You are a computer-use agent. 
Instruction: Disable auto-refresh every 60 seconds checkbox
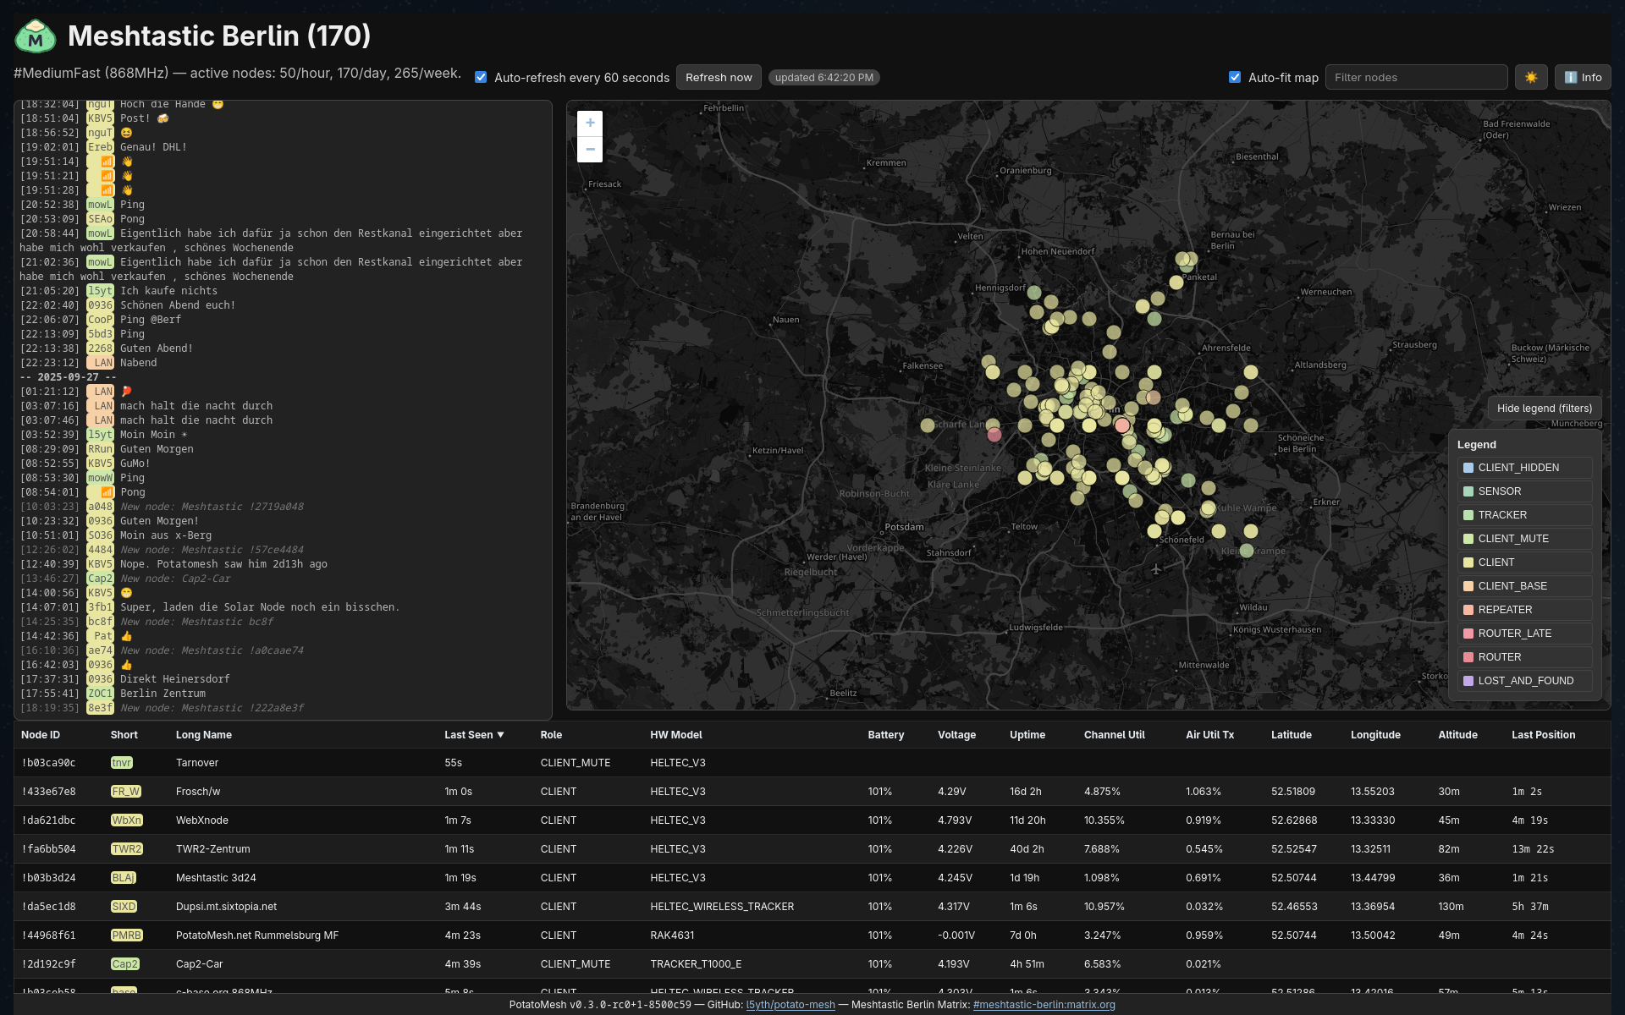coord(481,77)
